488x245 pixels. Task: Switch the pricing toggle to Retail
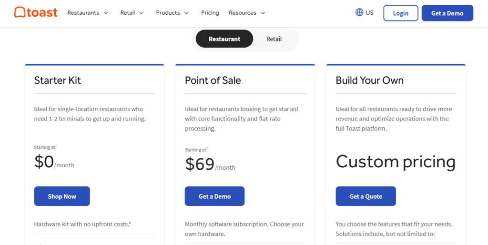274,39
